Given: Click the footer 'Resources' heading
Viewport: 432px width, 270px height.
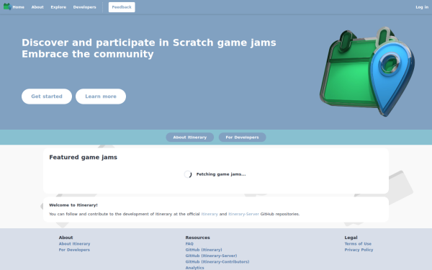Looking at the screenshot, I should pyautogui.click(x=197, y=238).
